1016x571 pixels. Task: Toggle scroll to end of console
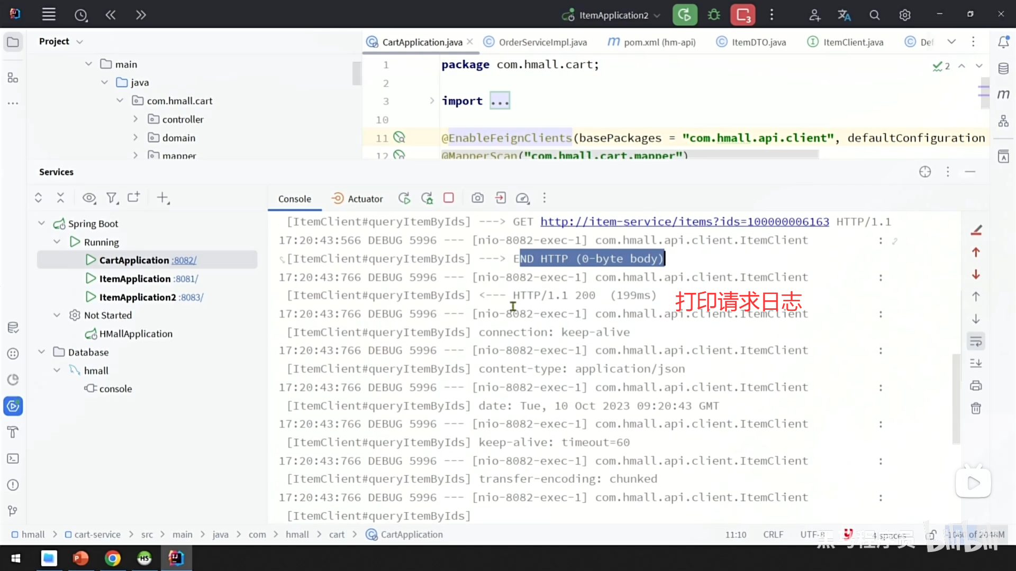976,363
